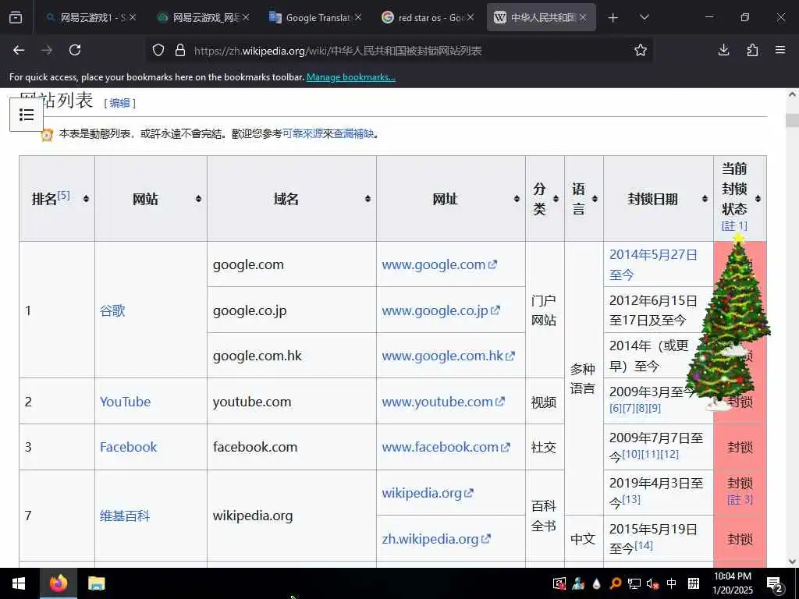
Task: Click Firefox icon in taskbar
Action: pos(58,583)
